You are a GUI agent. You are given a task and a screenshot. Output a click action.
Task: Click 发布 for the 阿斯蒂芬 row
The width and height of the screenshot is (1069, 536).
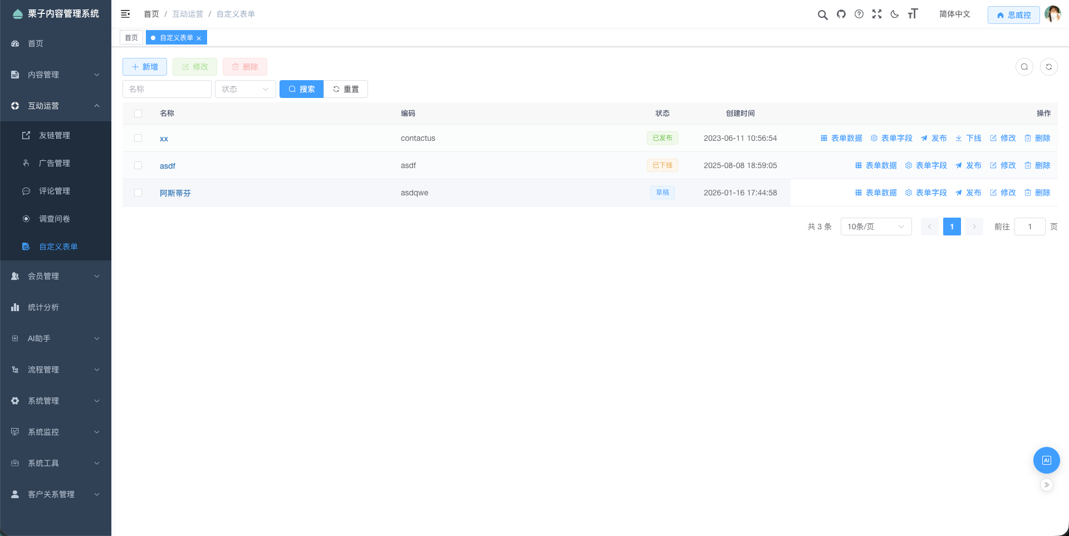(968, 193)
